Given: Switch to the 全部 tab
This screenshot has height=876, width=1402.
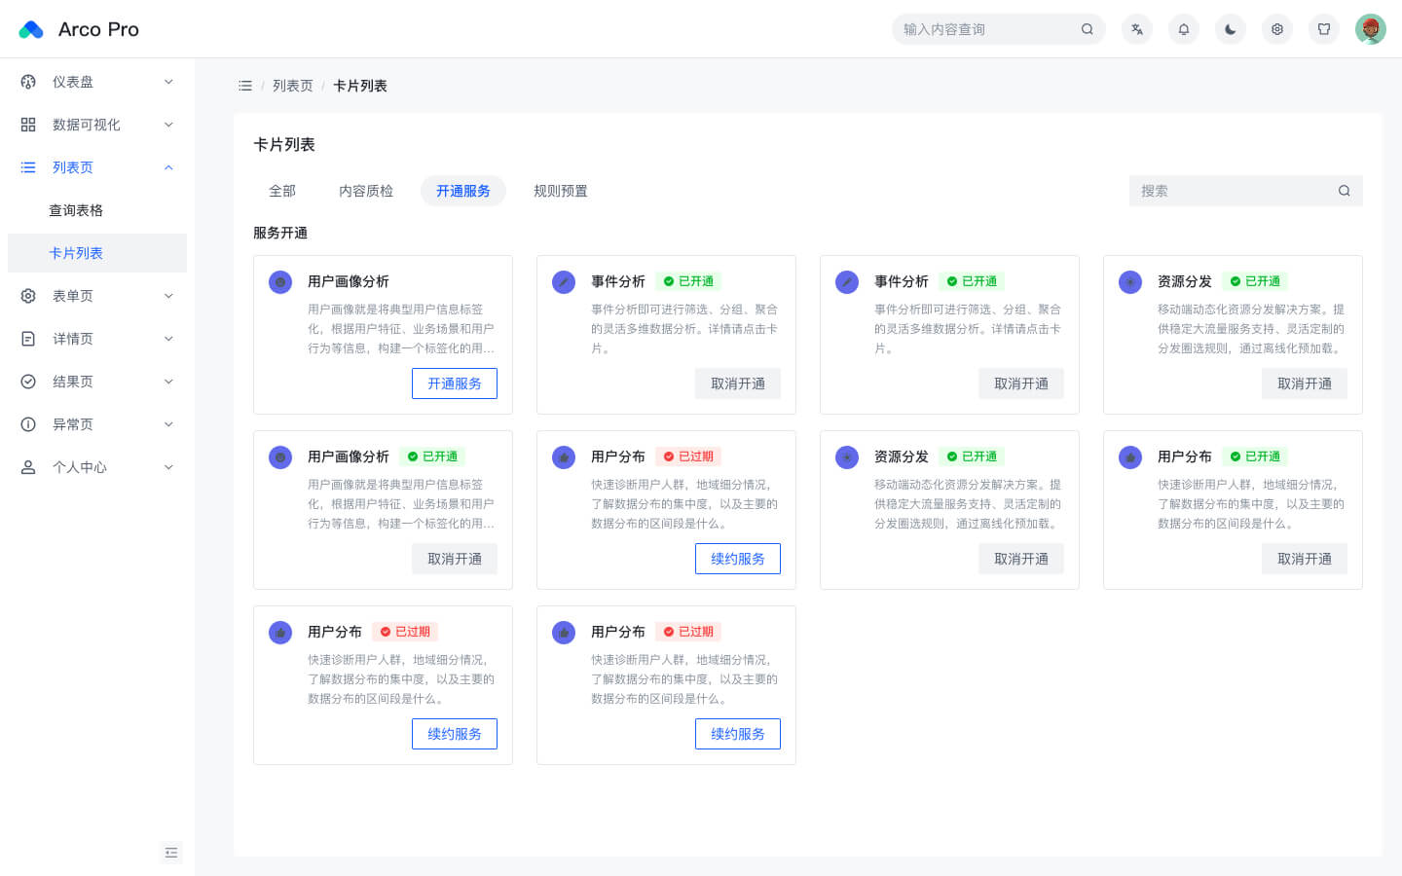Looking at the screenshot, I should click(x=282, y=191).
